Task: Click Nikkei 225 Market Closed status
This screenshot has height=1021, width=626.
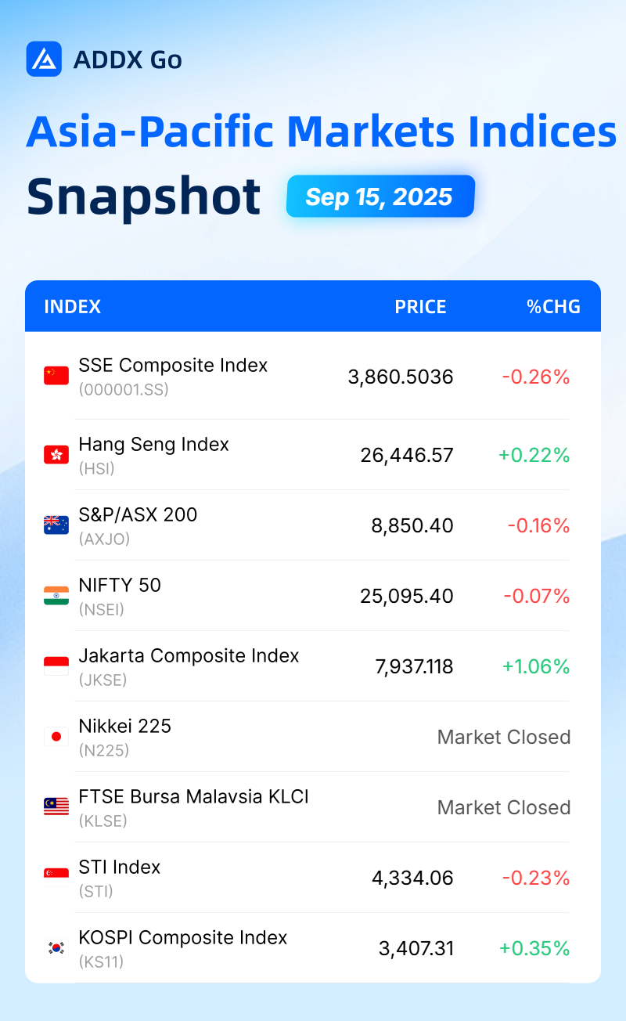Action: click(x=504, y=737)
